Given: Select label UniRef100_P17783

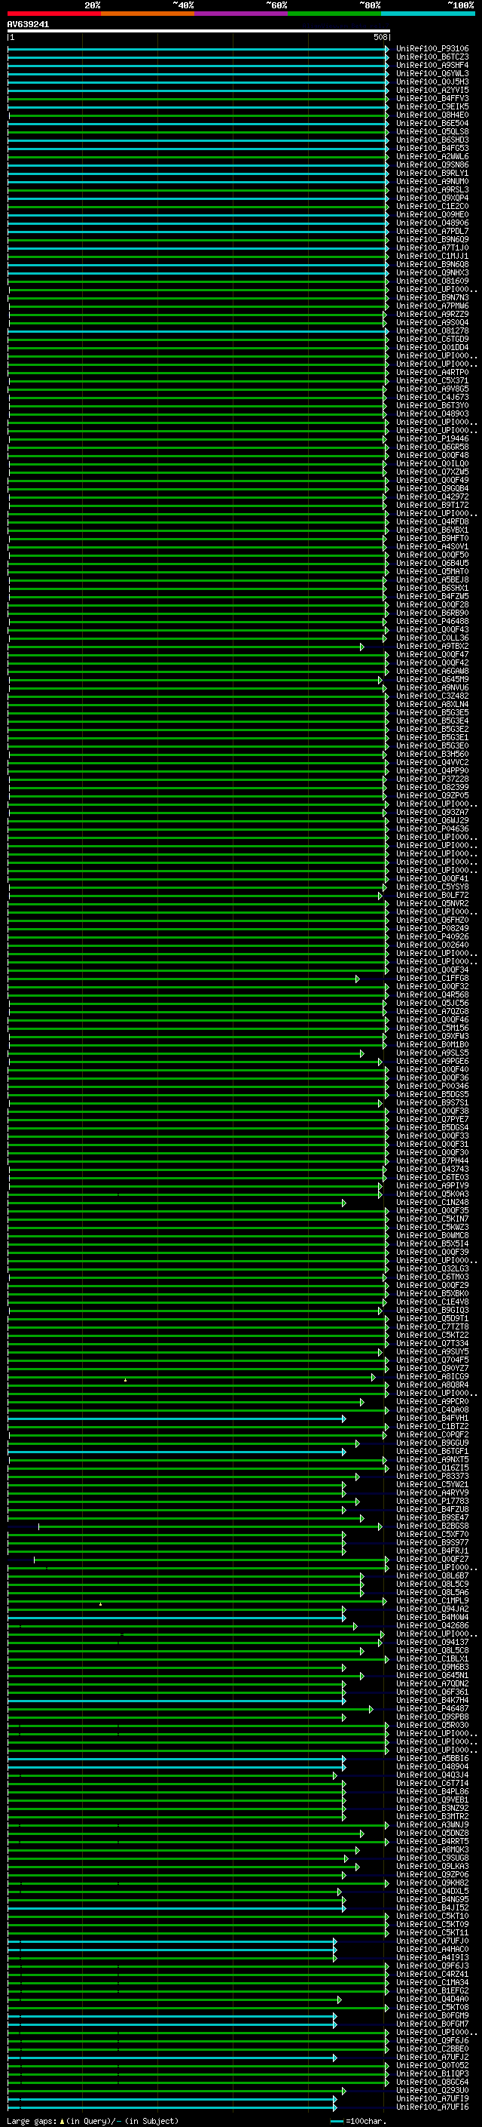Looking at the screenshot, I should pos(432,1501).
